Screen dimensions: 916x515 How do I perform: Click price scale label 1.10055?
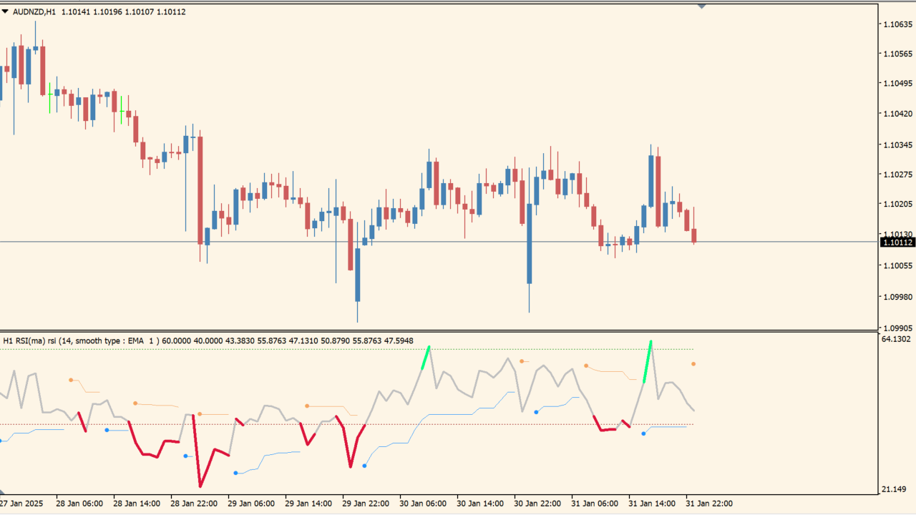tap(897, 265)
